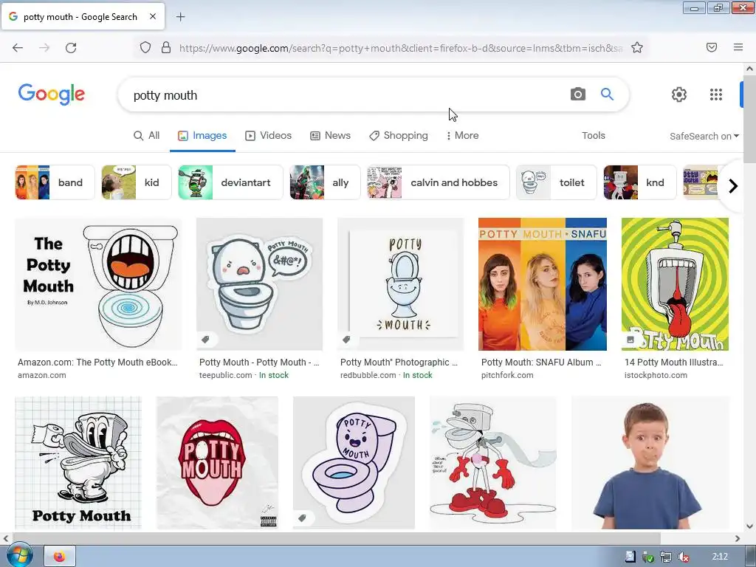Image resolution: width=756 pixels, height=567 pixels.
Task: Open the purple toilet sticker image
Action: tap(354, 463)
